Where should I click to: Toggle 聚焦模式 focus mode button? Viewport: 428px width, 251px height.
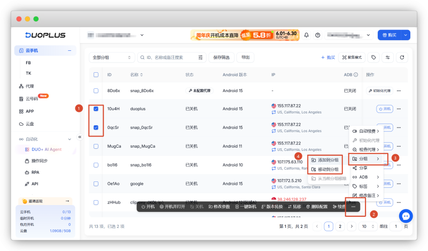coord(352,57)
